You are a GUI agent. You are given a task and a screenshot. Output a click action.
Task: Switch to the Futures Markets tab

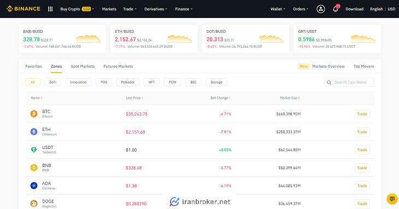118,66
